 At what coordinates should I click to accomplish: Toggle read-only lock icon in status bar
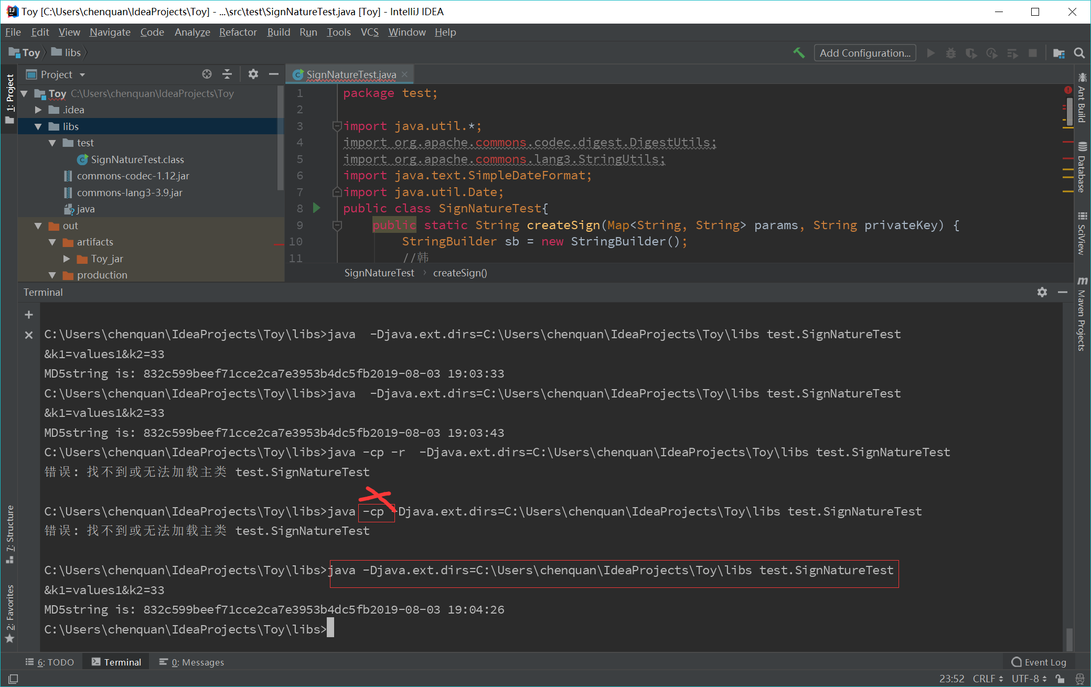click(x=1060, y=679)
